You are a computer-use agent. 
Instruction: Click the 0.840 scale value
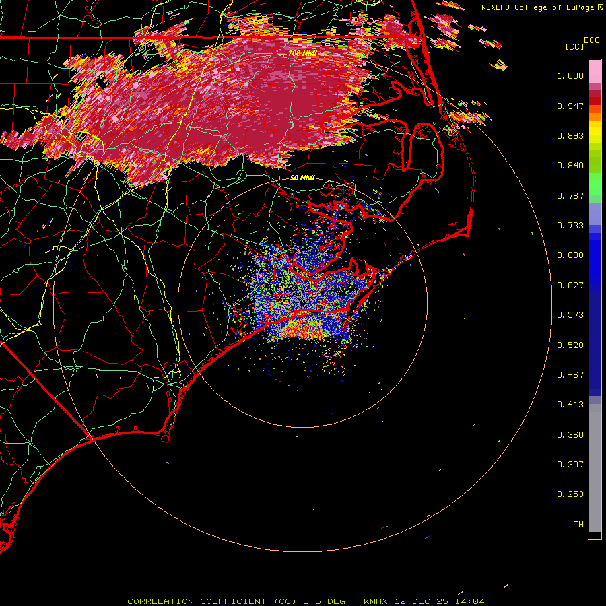pos(570,166)
